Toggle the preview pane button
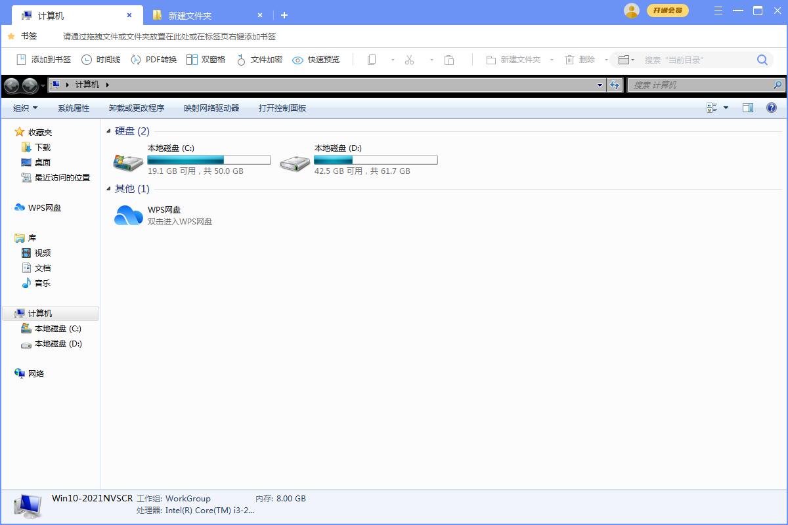 point(748,108)
